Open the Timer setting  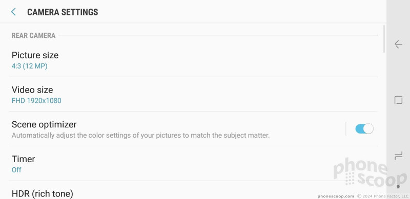pyautogui.click(x=193, y=164)
